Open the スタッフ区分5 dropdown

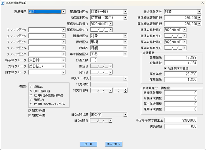[63, 54]
